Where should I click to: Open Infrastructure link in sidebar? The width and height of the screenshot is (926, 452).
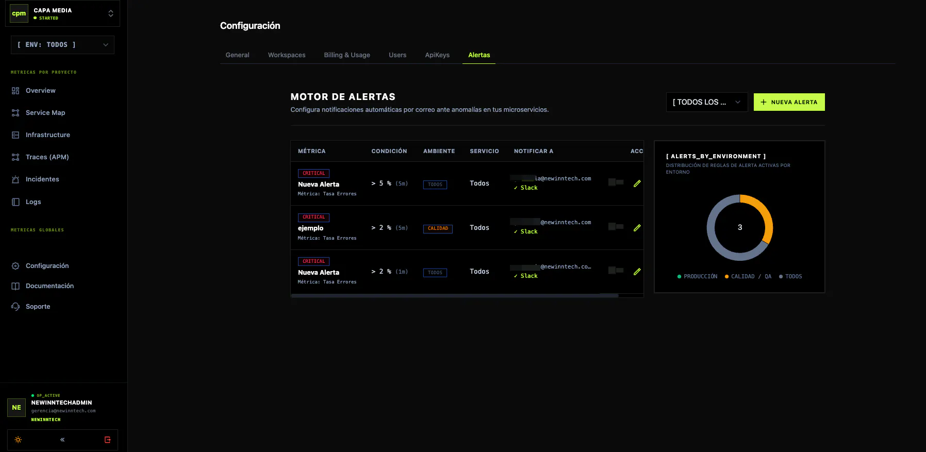48,135
